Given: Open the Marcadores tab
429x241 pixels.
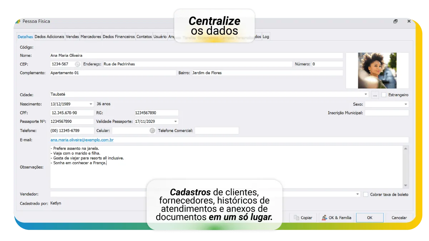Looking at the screenshot, I should [91, 37].
